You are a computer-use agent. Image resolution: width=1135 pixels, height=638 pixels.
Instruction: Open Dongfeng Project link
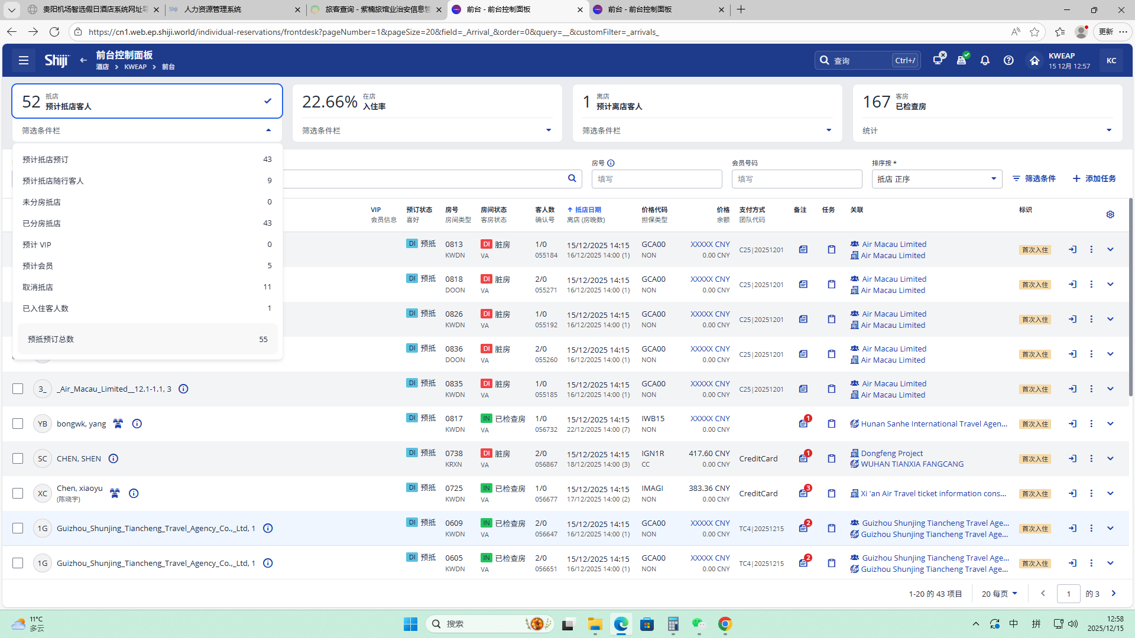(891, 453)
